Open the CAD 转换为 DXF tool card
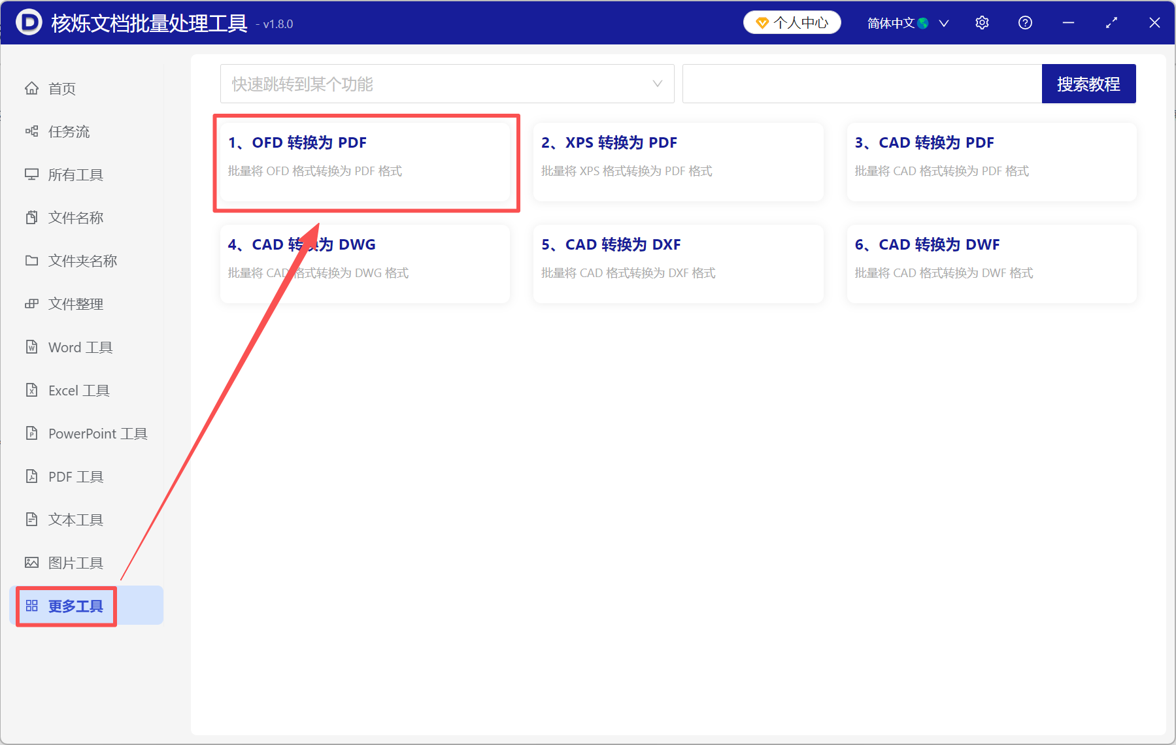 [x=678, y=264]
